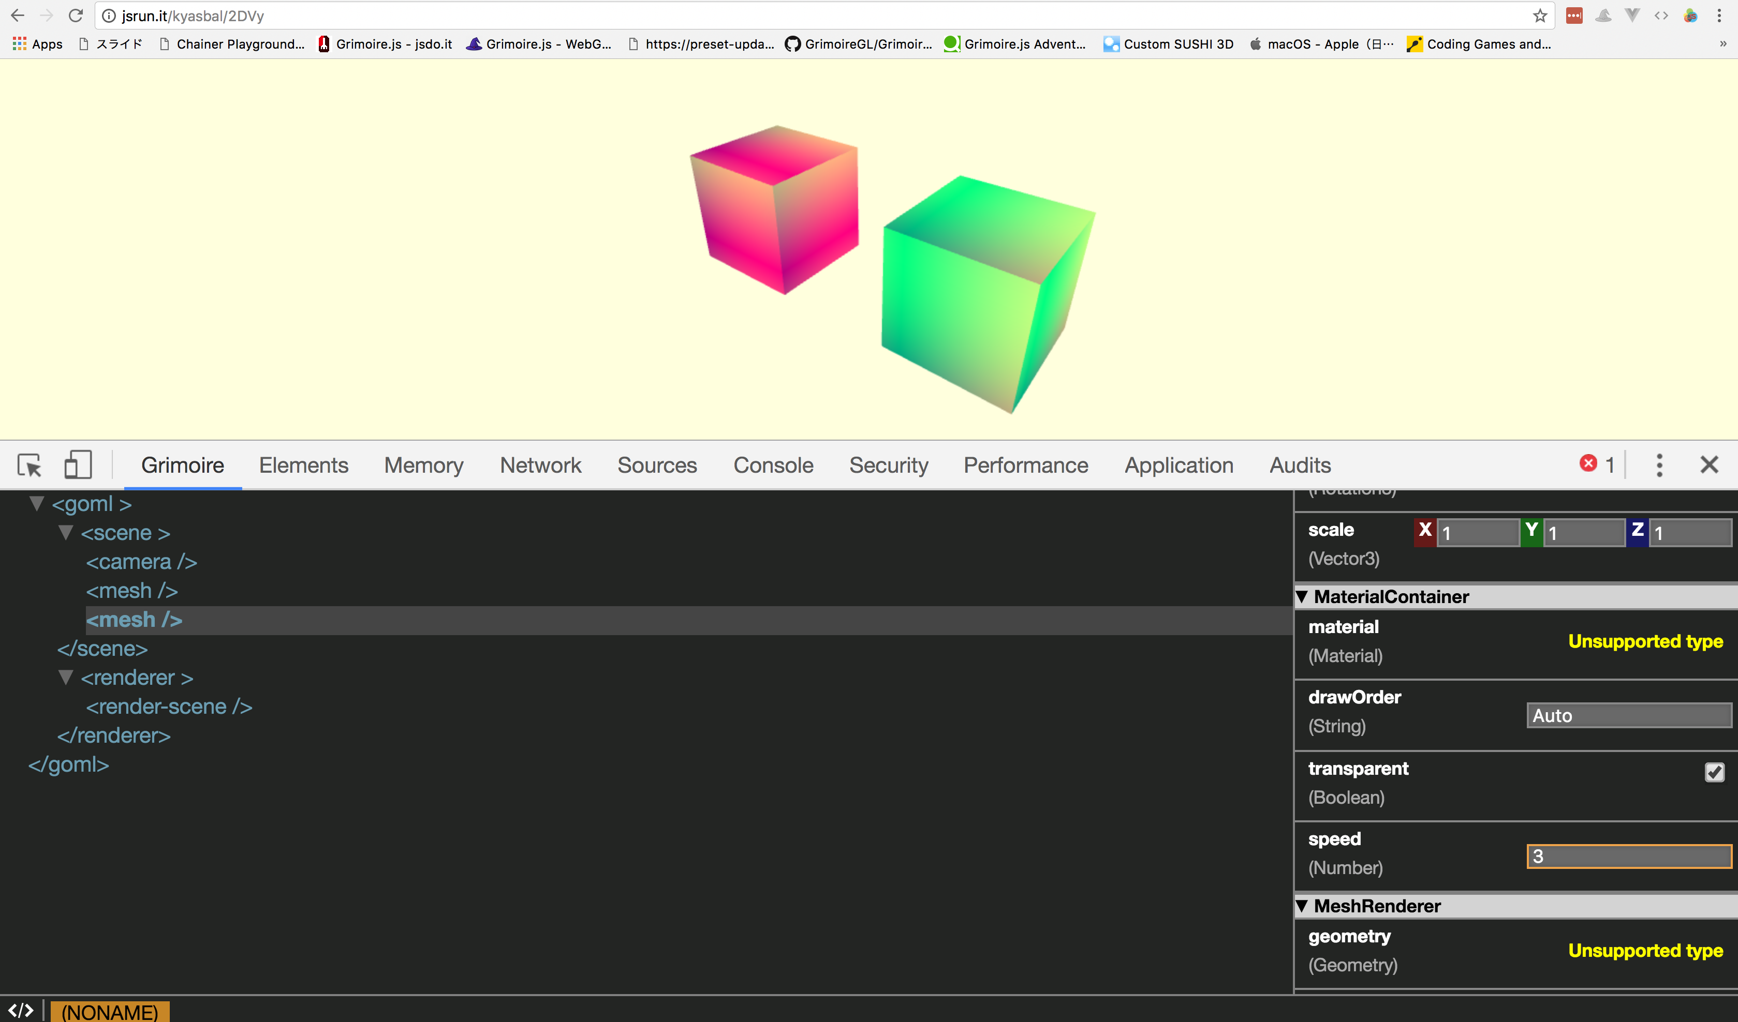The image size is (1738, 1022).
Task: Select the first mesh node
Action: tap(132, 591)
